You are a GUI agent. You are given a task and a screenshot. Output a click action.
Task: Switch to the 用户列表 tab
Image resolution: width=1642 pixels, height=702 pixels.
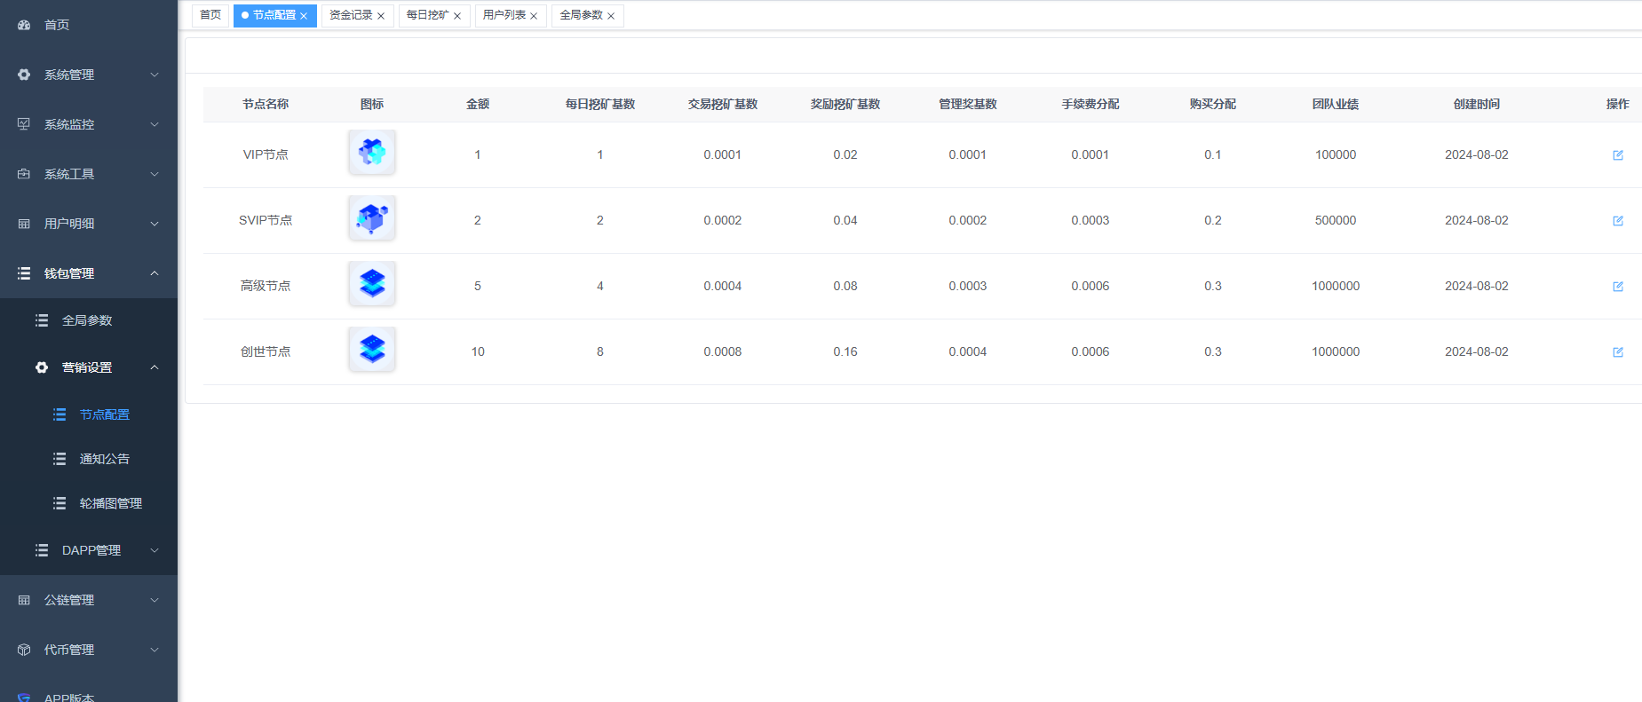coord(504,15)
